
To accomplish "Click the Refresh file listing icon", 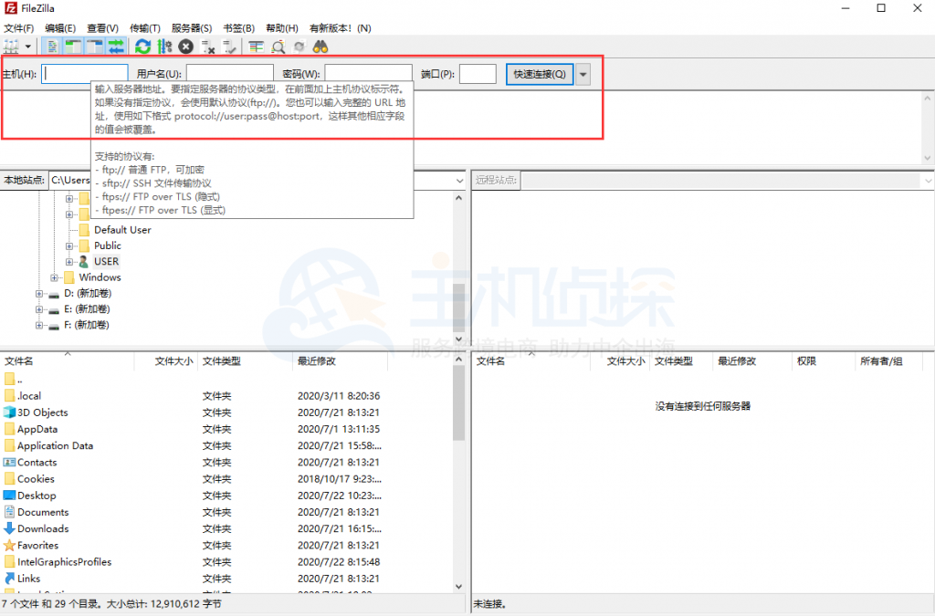I will click(142, 46).
